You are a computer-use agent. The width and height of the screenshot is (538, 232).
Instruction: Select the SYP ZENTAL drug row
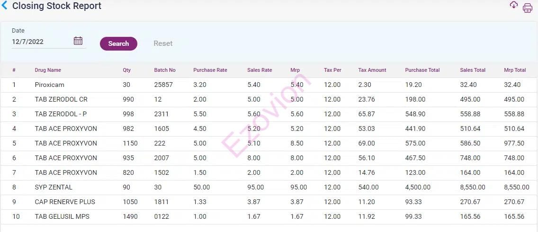[54, 187]
